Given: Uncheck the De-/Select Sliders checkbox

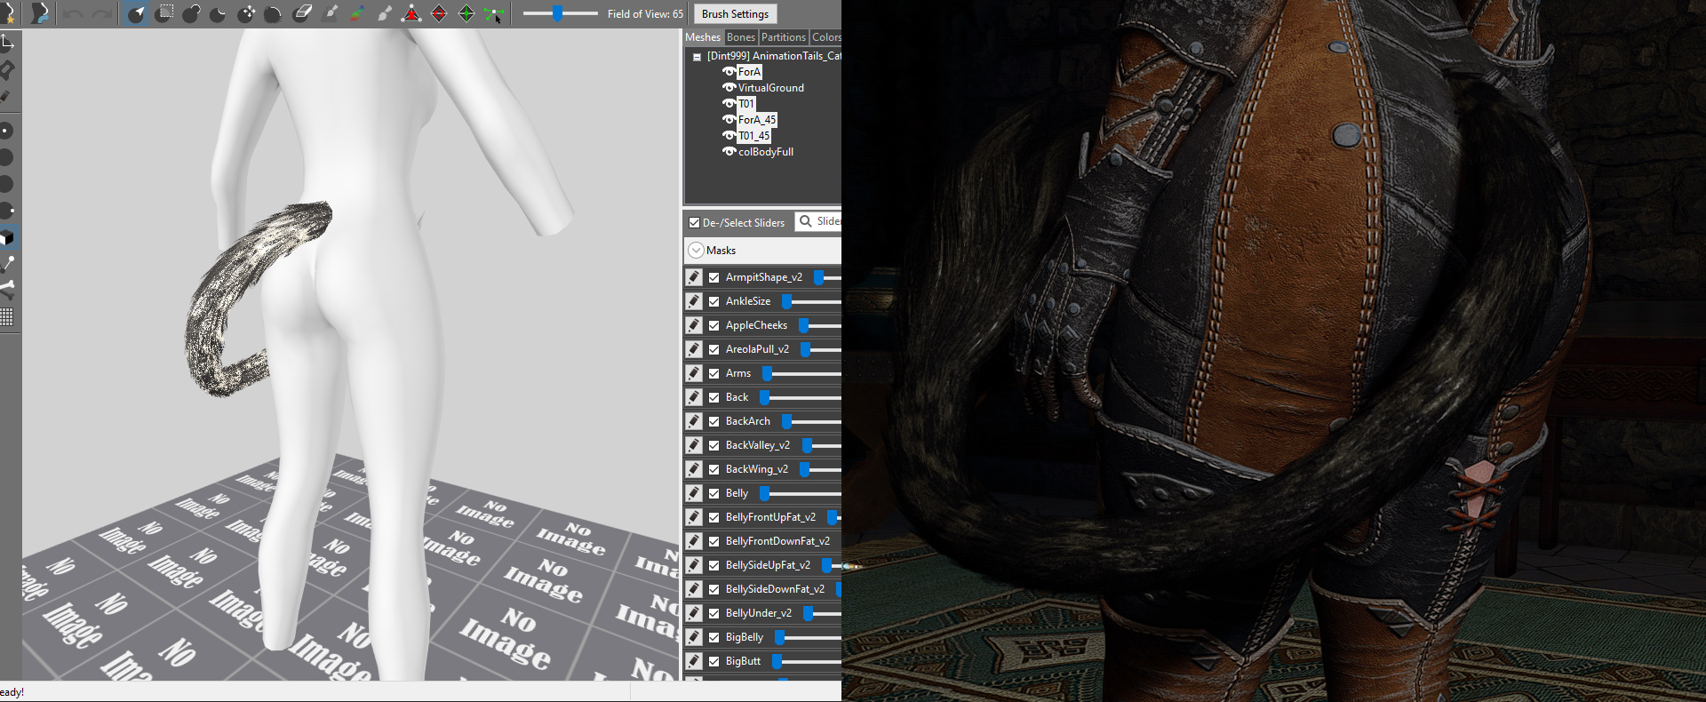Looking at the screenshot, I should click(694, 223).
